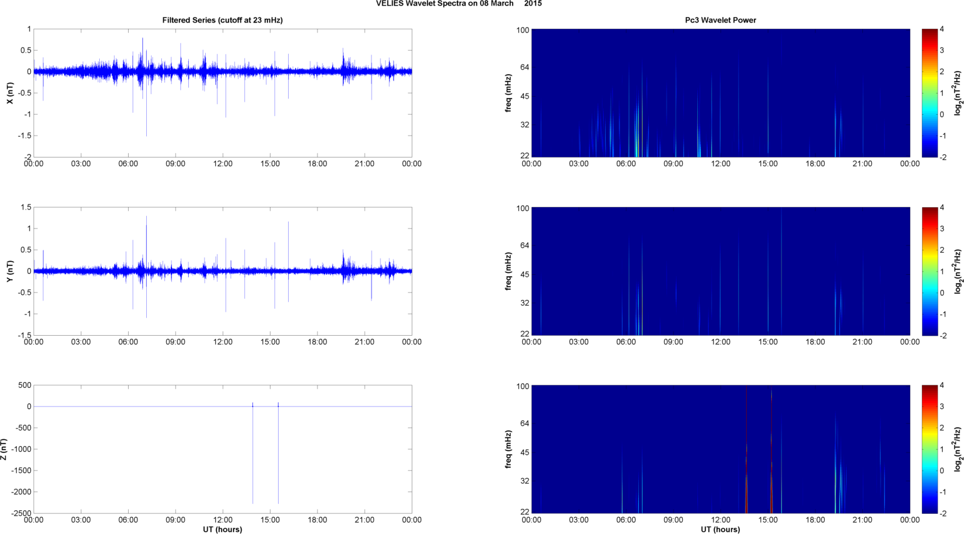Image resolution: width=964 pixels, height=534 pixels.
Task: Click the '64' frequency tick of the top spectrogram
Action: click(525, 67)
